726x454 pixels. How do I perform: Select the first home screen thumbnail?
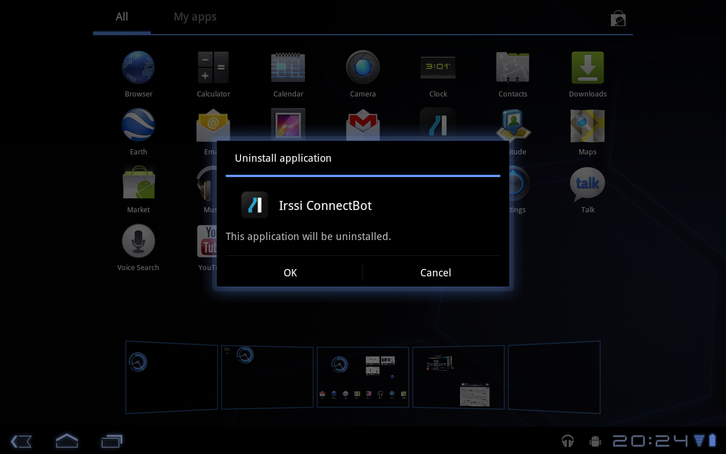click(171, 376)
